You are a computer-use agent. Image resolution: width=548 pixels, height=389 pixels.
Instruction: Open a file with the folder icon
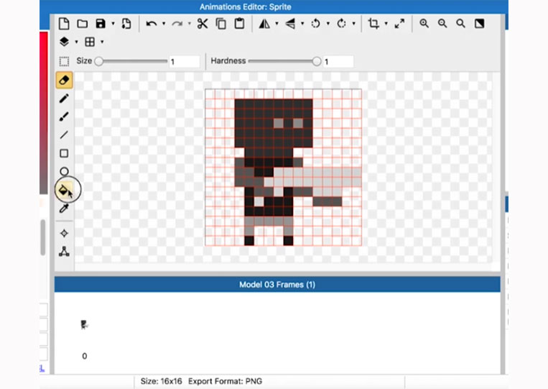83,24
